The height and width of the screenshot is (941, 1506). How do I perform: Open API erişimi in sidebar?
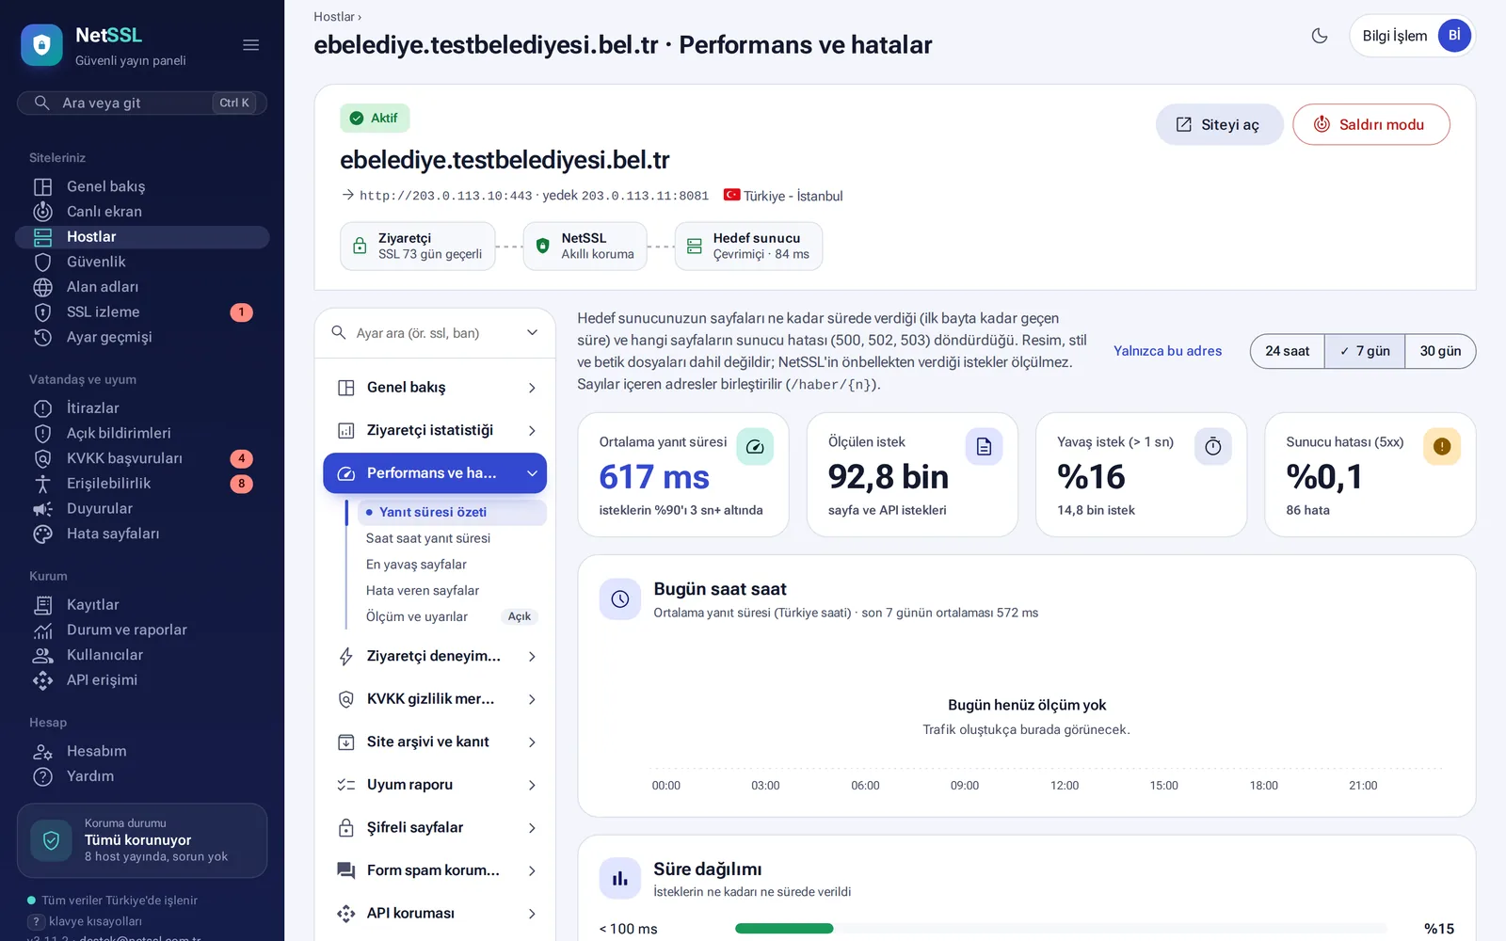142,679
